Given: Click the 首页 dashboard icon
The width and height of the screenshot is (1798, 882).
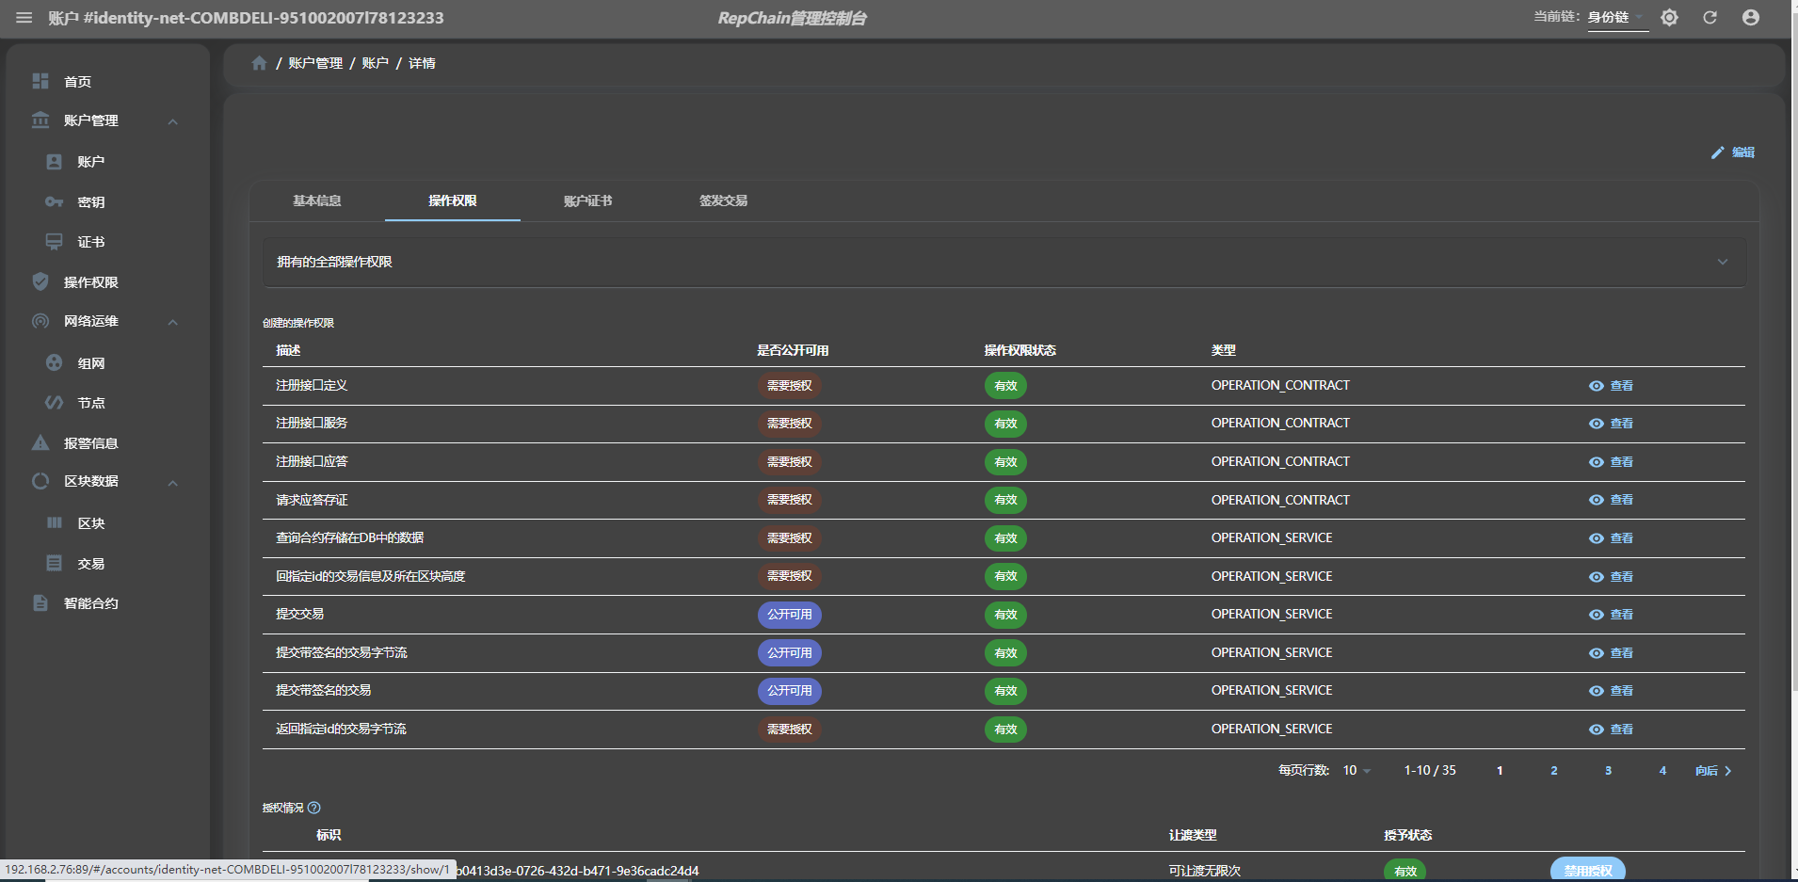Looking at the screenshot, I should (x=40, y=81).
